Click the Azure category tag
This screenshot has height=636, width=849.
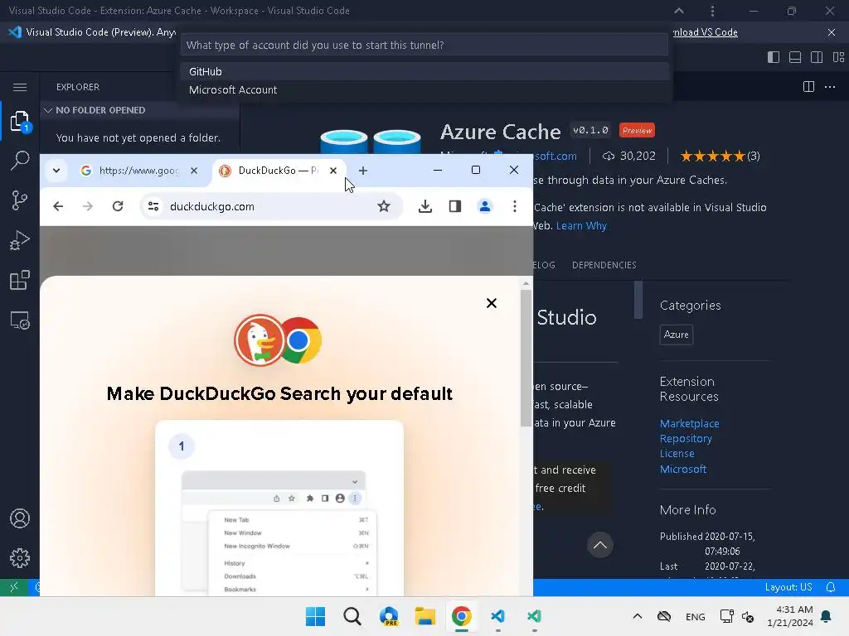click(677, 335)
